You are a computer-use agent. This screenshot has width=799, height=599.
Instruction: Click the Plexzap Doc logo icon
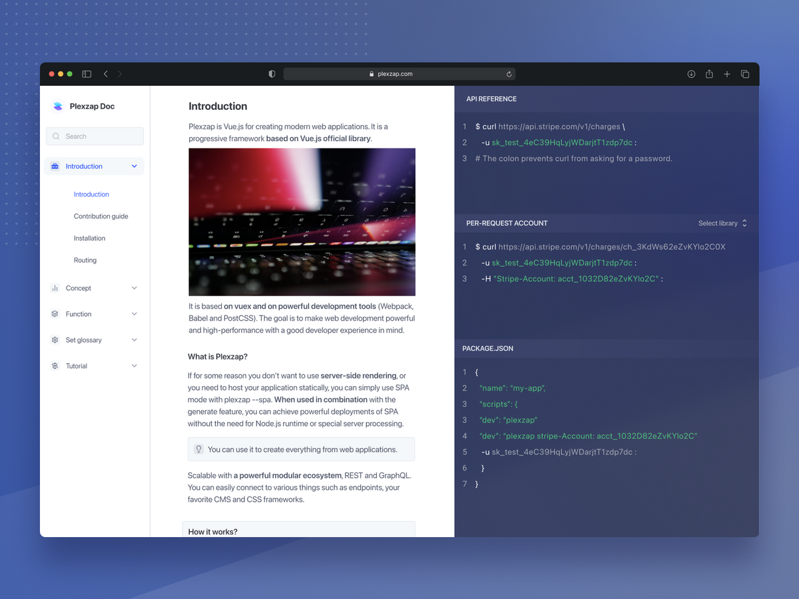pos(57,106)
